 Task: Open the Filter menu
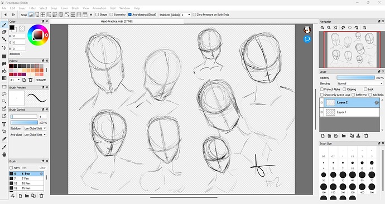[32, 8]
